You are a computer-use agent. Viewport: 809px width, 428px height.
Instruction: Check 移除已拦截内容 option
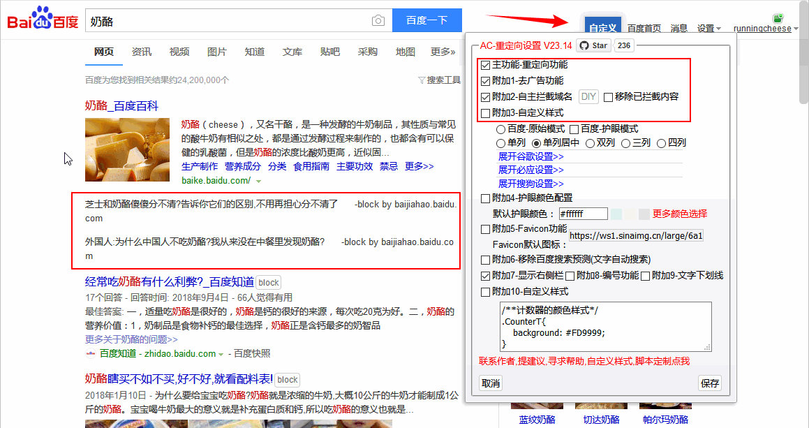tap(608, 97)
